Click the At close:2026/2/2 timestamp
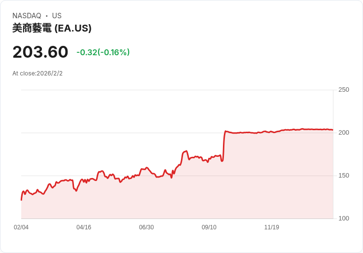The height and width of the screenshot is (253, 363). pos(37,73)
